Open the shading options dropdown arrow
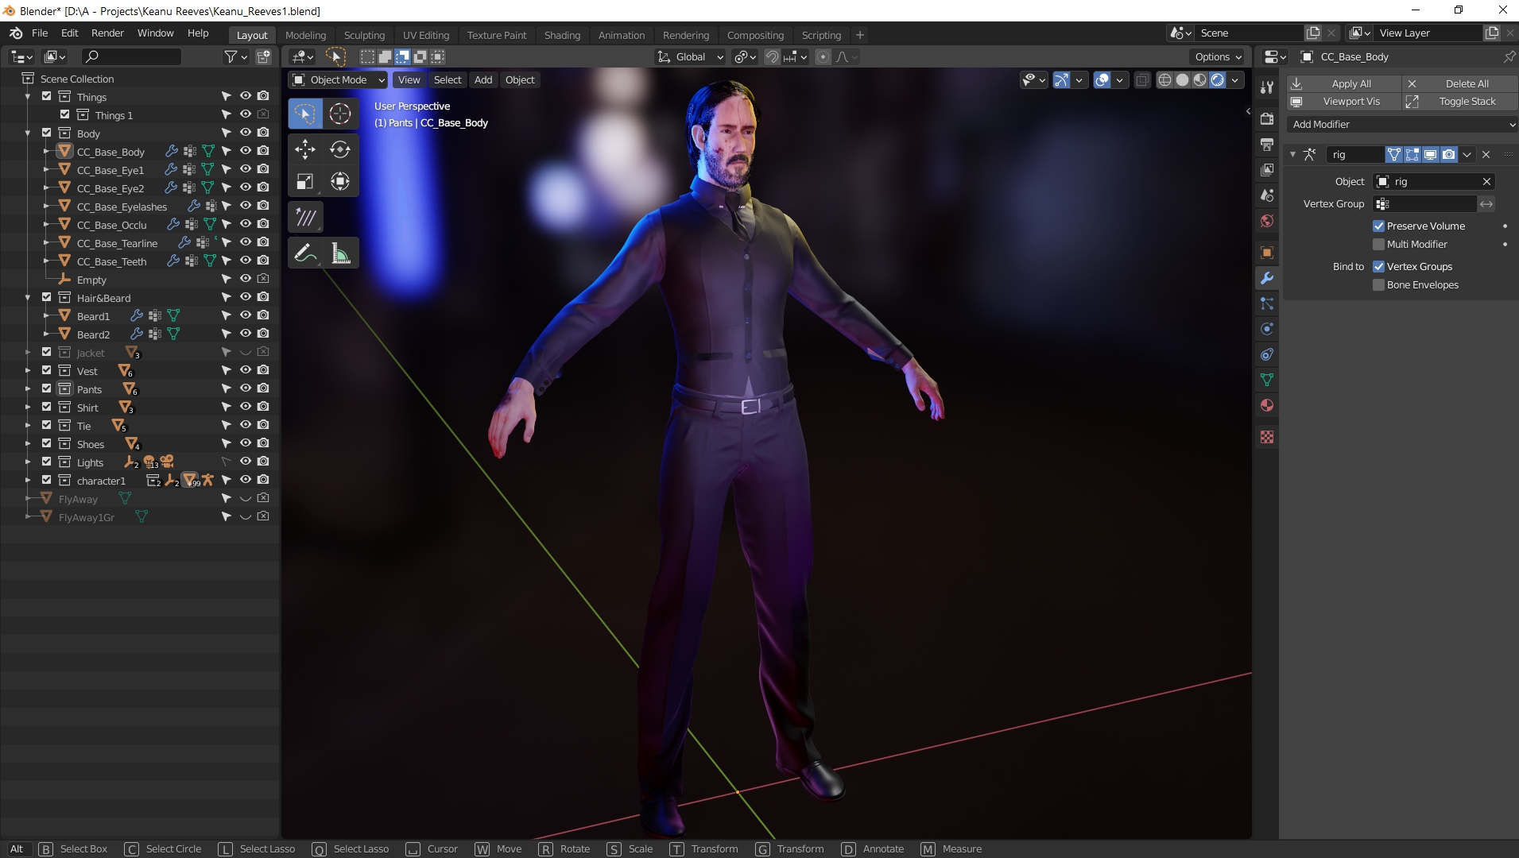This screenshot has height=858, width=1519. tap(1235, 79)
